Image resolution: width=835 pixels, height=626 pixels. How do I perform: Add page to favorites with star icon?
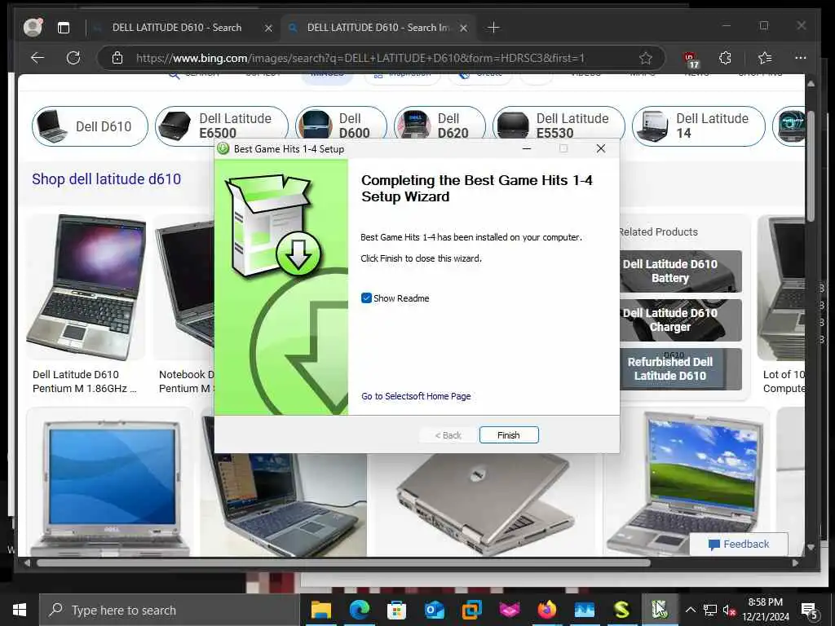coord(646,58)
